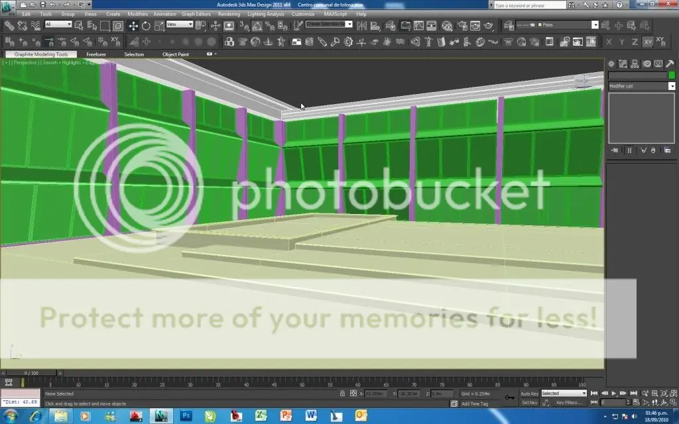The height and width of the screenshot is (424, 679).
Task: Expand the ribbon minimize options arrow
Action: pyautogui.click(x=216, y=54)
